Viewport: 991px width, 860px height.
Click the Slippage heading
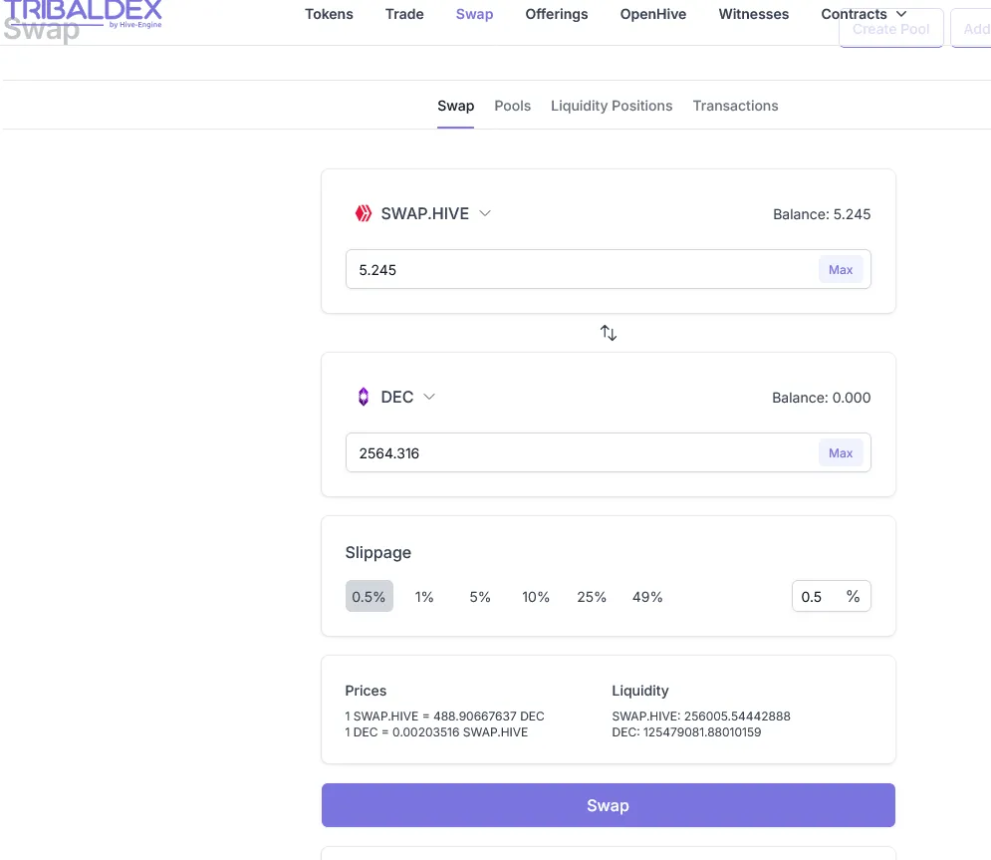(x=377, y=553)
